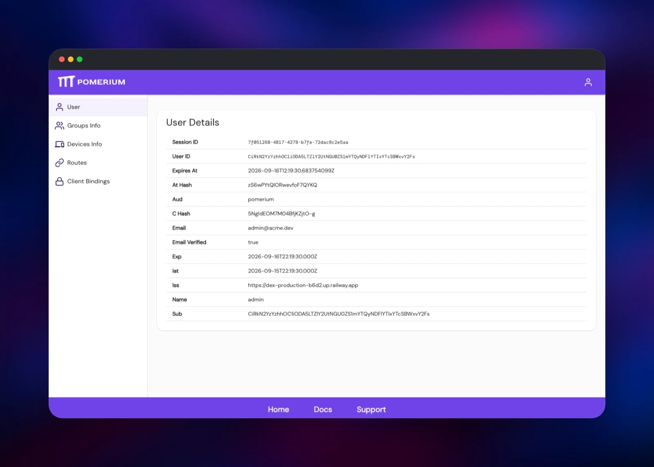Open the Devices Info section

(98, 144)
